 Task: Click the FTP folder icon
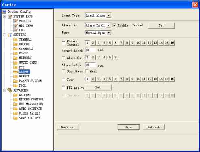(x=15, y=67)
